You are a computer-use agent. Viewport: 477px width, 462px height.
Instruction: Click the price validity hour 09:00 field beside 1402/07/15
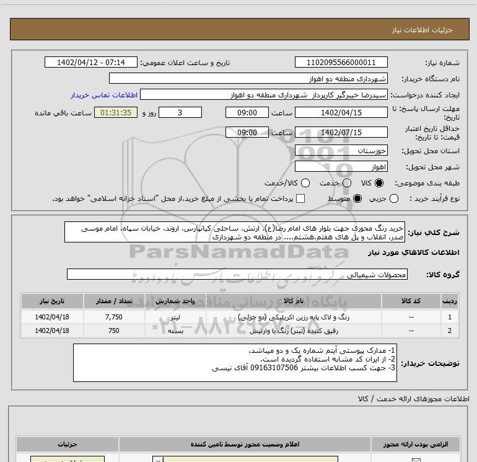click(247, 132)
